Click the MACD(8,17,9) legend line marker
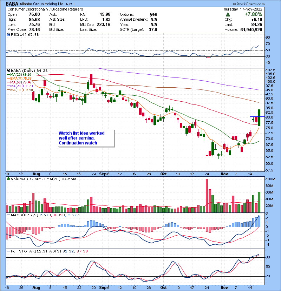Image resolution: width=281 pixels, height=291 pixels. point(8,215)
